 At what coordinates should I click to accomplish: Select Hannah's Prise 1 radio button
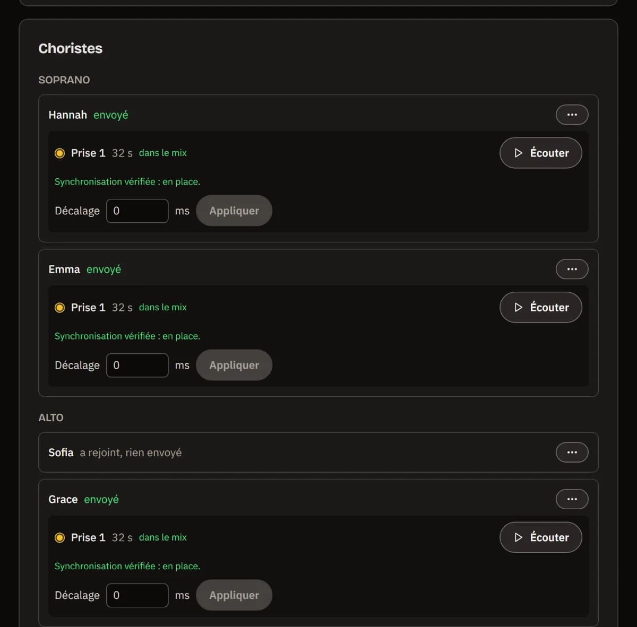60,153
